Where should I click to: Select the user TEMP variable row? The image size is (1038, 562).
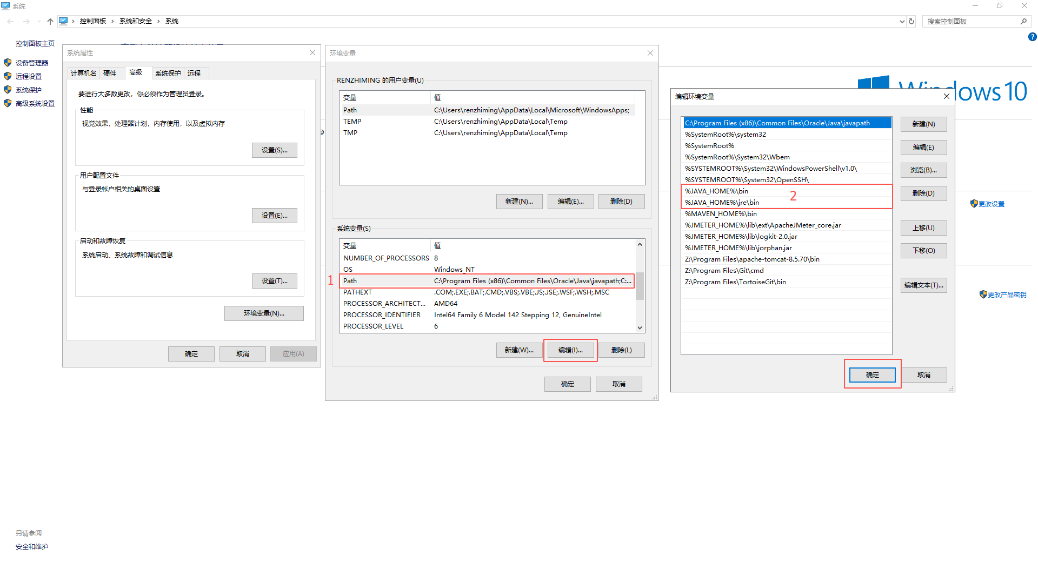[x=487, y=122]
